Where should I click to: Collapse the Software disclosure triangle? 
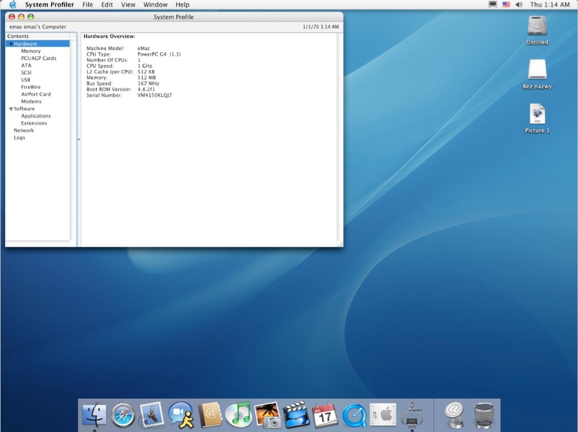[11, 109]
